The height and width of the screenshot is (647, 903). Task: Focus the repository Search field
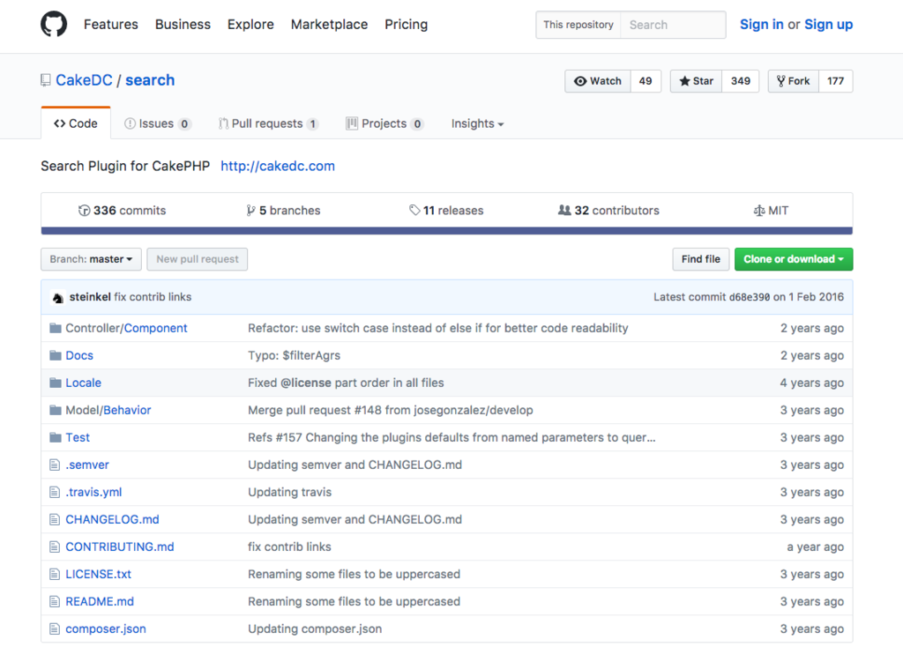pyautogui.click(x=673, y=25)
